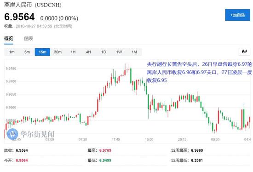
Task: Switch to the 概览 tab
Action: tap(9, 39)
